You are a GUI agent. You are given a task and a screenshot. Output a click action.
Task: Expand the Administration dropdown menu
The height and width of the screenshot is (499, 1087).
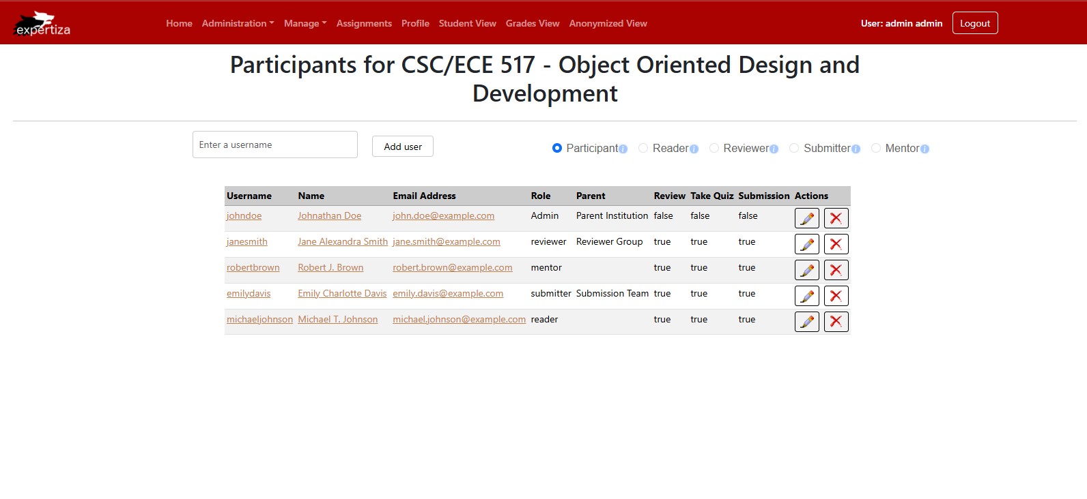[x=238, y=23]
